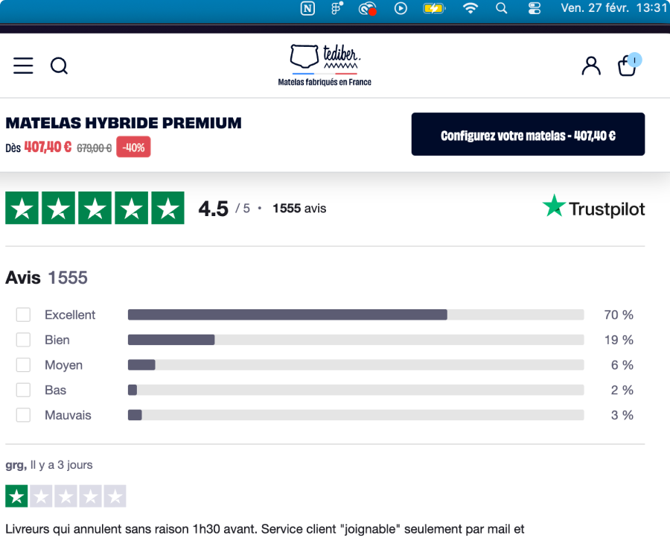The height and width of the screenshot is (541, 670).
Task: Click the crossed-out 679,00 € price
Action: click(94, 148)
